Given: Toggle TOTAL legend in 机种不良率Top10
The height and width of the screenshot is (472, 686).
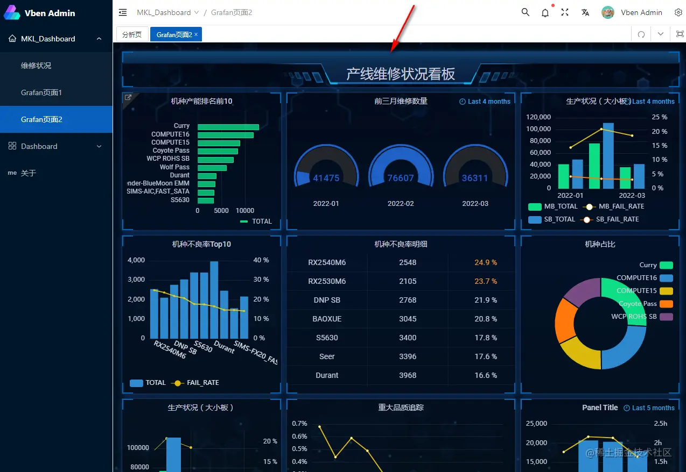Looking at the screenshot, I should (148, 383).
